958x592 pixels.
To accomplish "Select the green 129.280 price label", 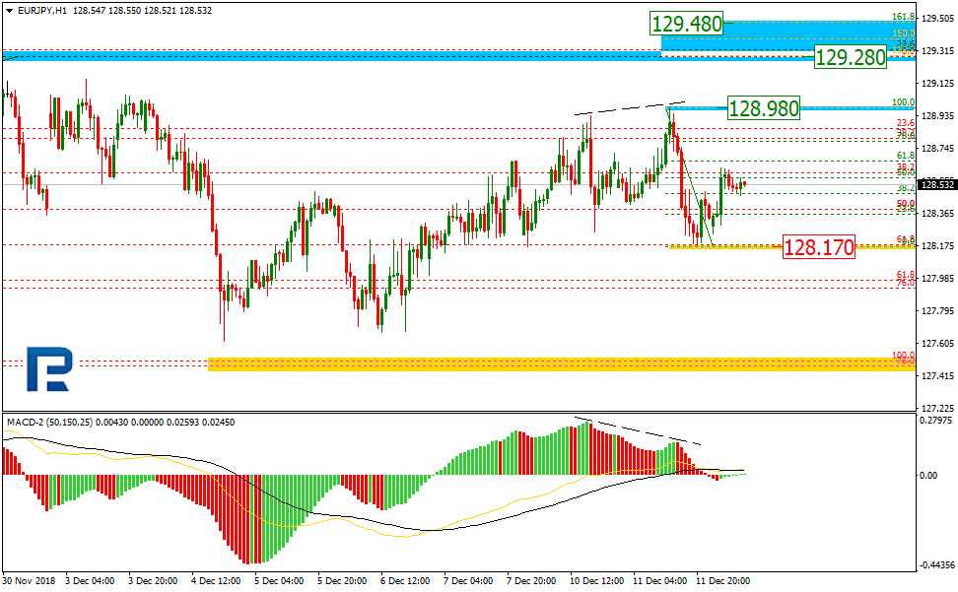I will coord(850,57).
